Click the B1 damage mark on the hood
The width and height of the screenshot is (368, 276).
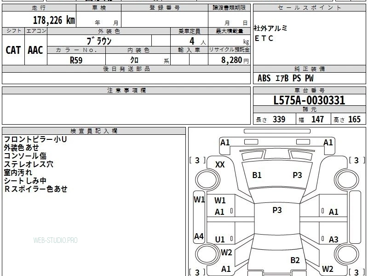coord(257,175)
